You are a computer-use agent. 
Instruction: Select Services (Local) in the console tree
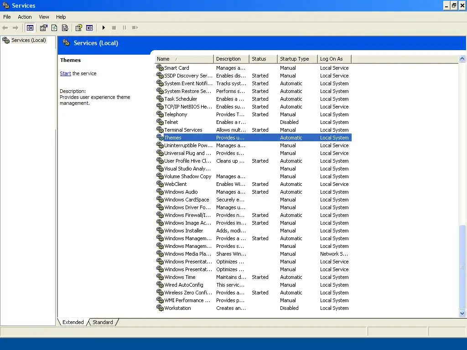(x=29, y=40)
